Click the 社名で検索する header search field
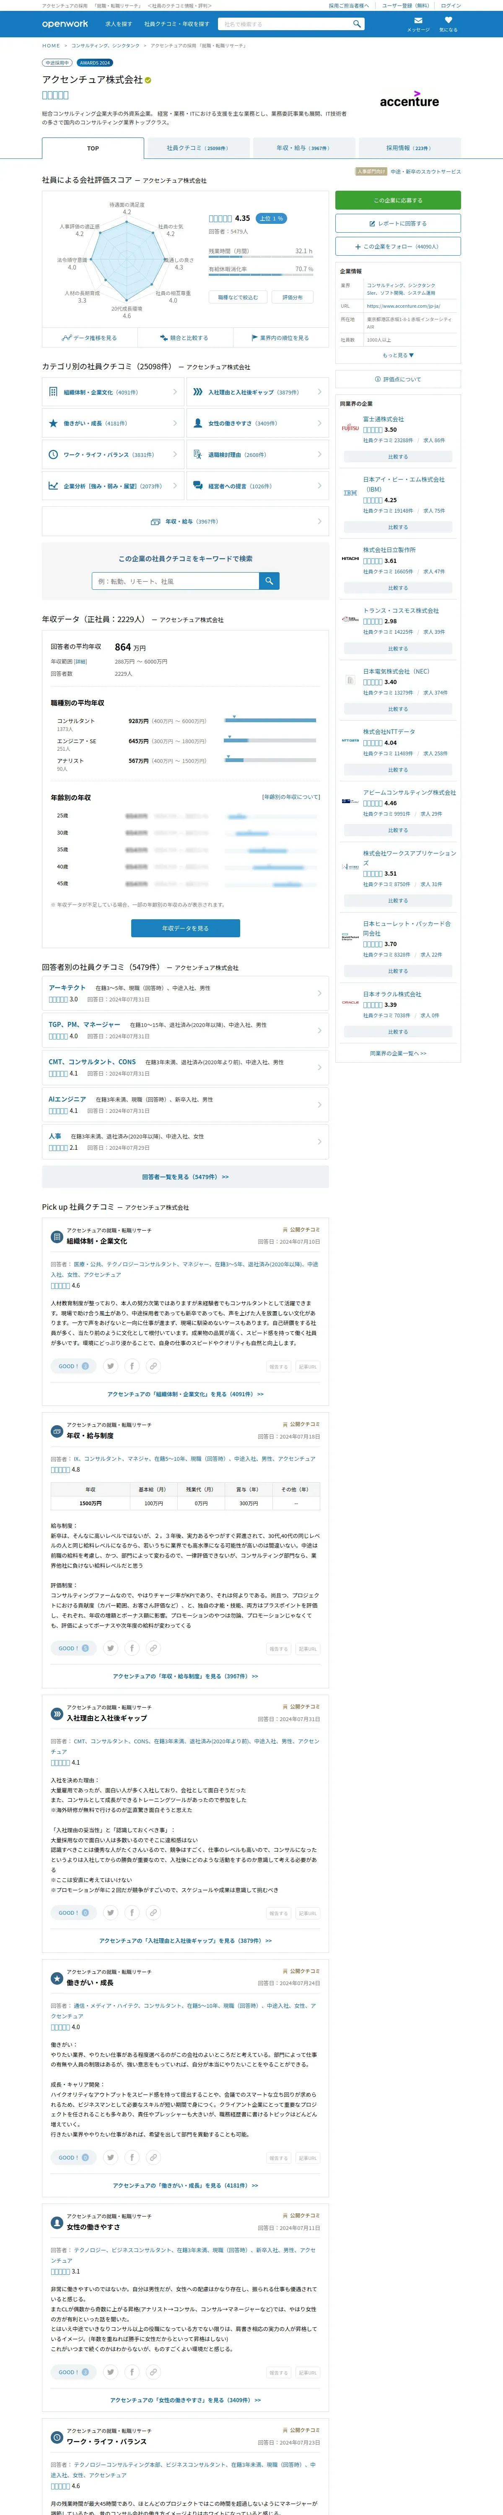Screen dimensions: 503x2515 click(x=284, y=23)
